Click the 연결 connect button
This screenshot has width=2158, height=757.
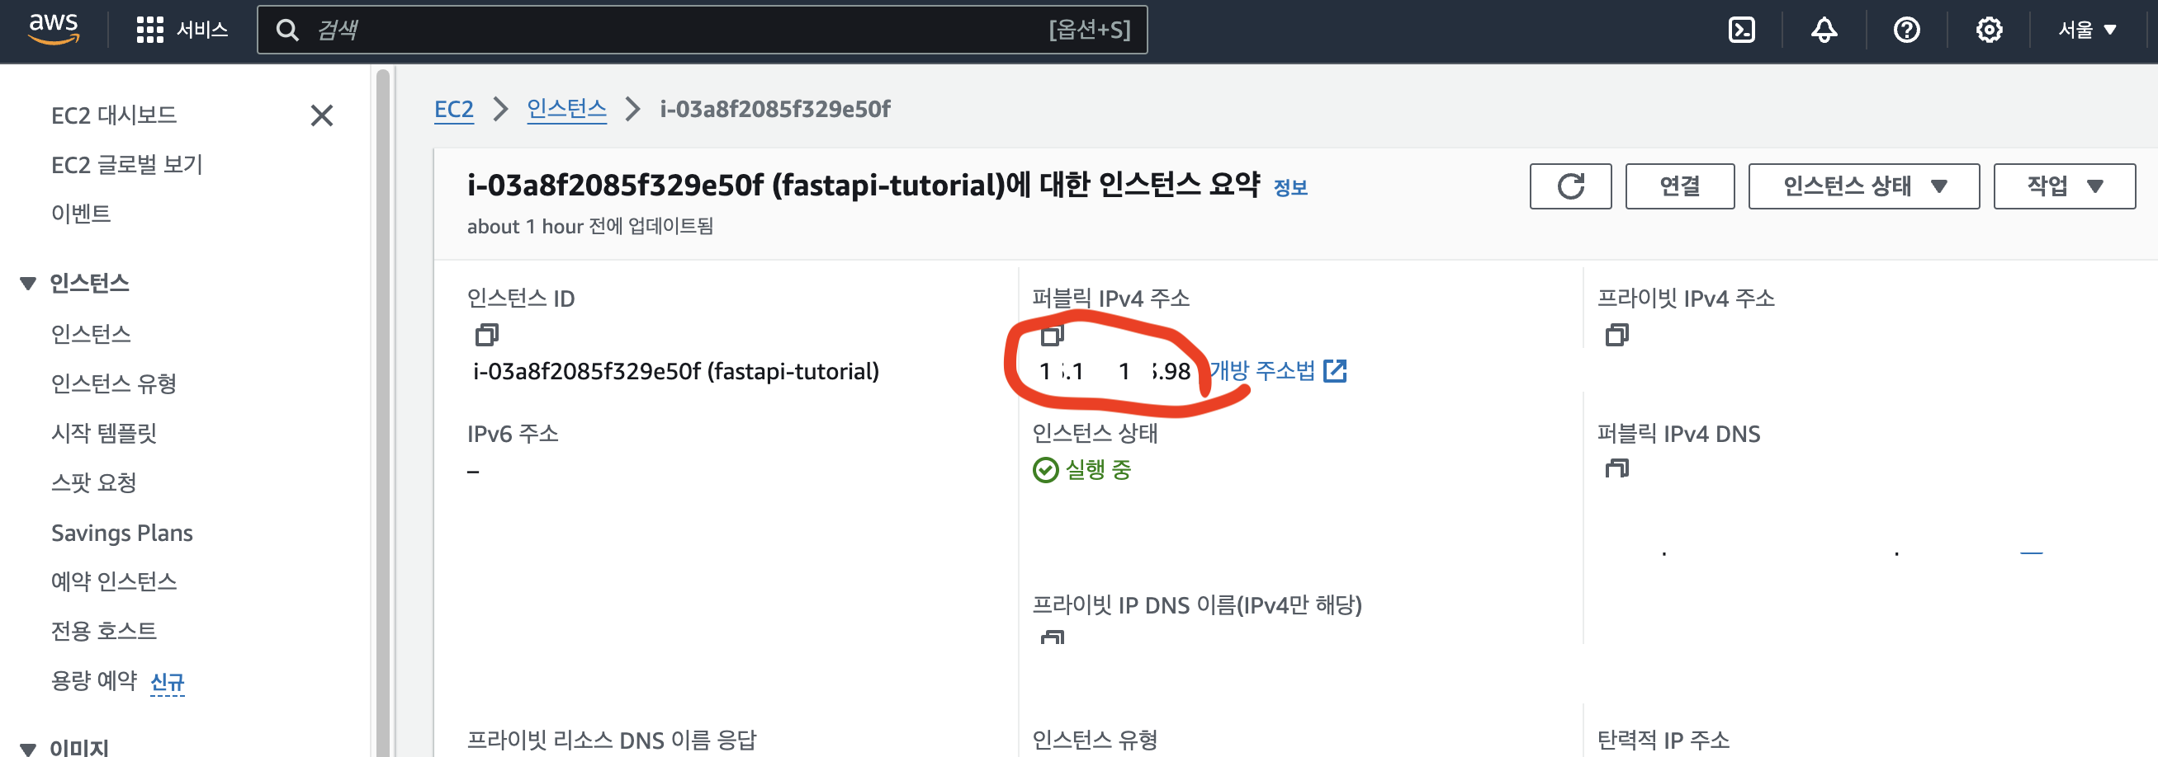[1680, 186]
